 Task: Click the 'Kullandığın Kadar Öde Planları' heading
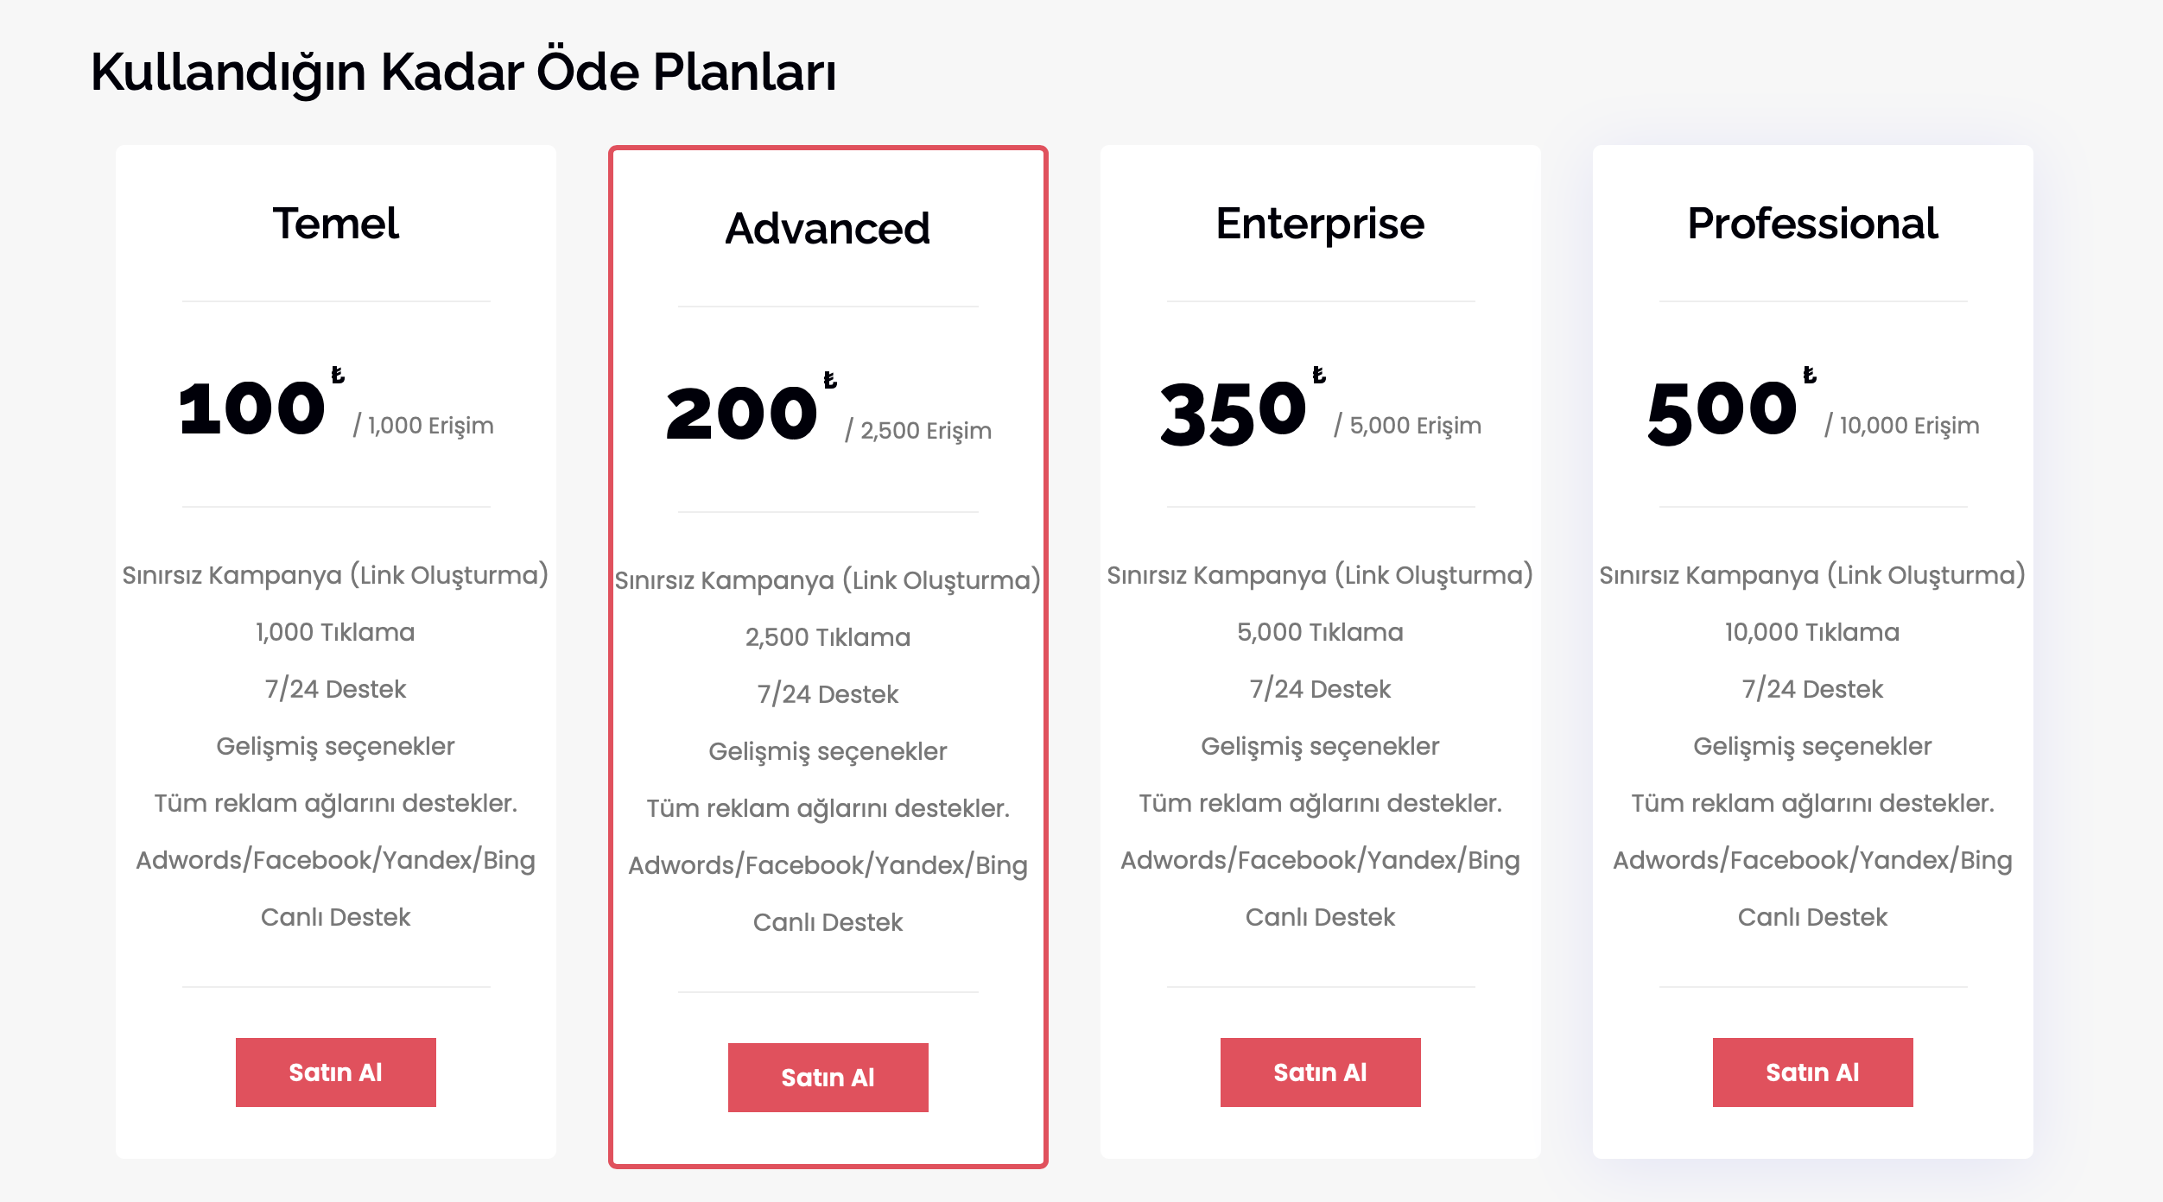[x=464, y=72]
